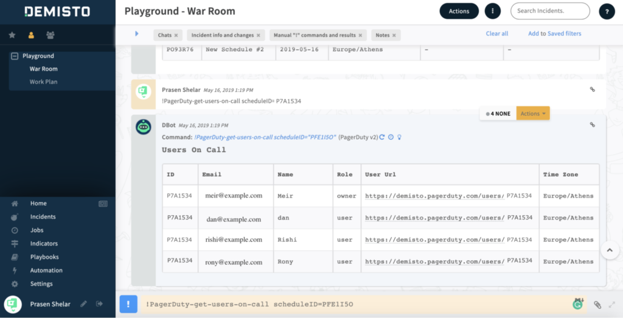Expand the filter bar arrow
623x318 pixels.
137,33
